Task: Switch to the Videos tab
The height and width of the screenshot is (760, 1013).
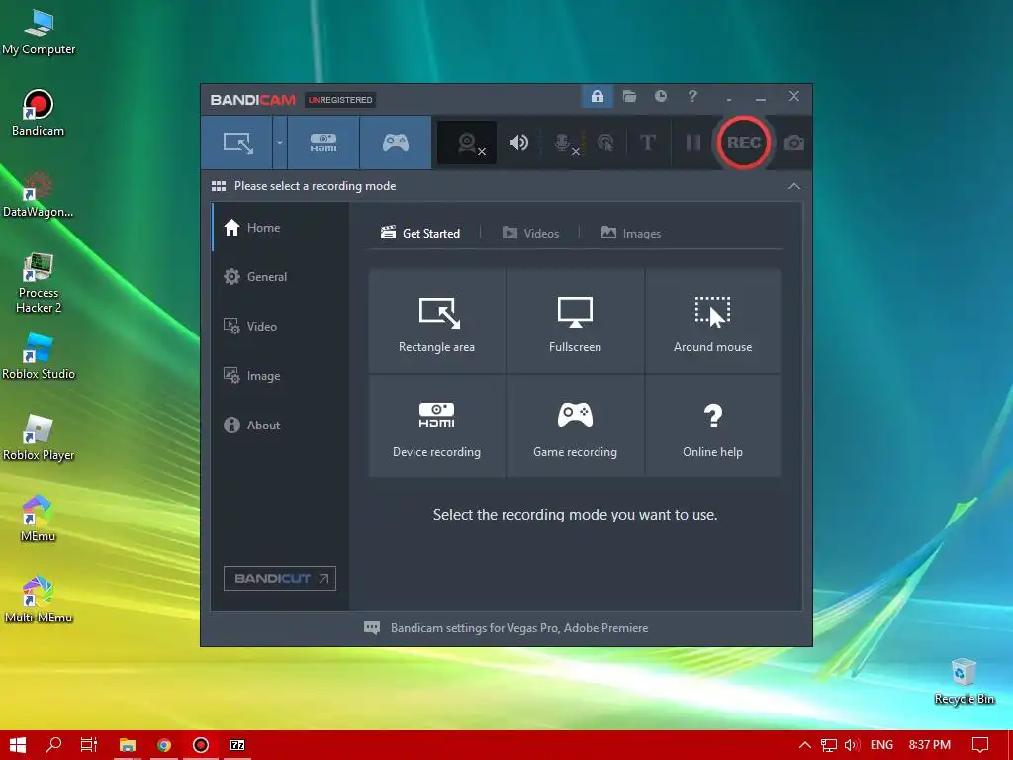Action: point(530,233)
